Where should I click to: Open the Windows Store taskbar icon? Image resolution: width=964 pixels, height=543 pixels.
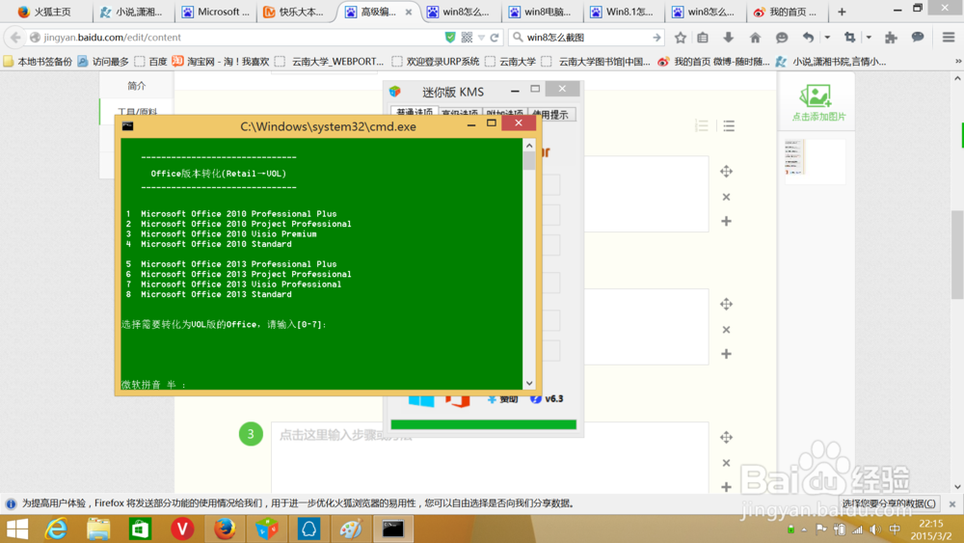tap(140, 529)
